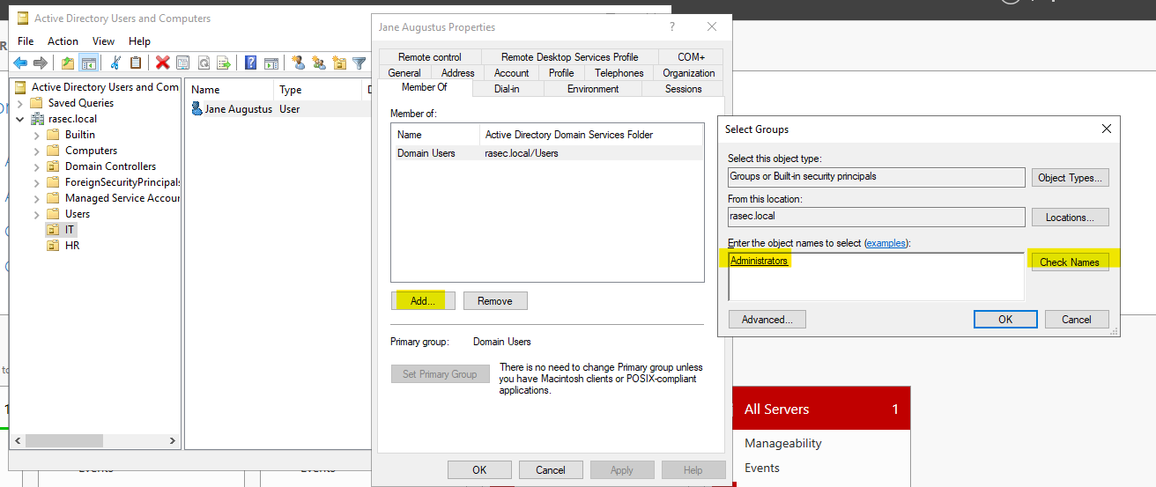
Task: Click Cancel in Jane Augustus Properties
Action: tap(551, 469)
